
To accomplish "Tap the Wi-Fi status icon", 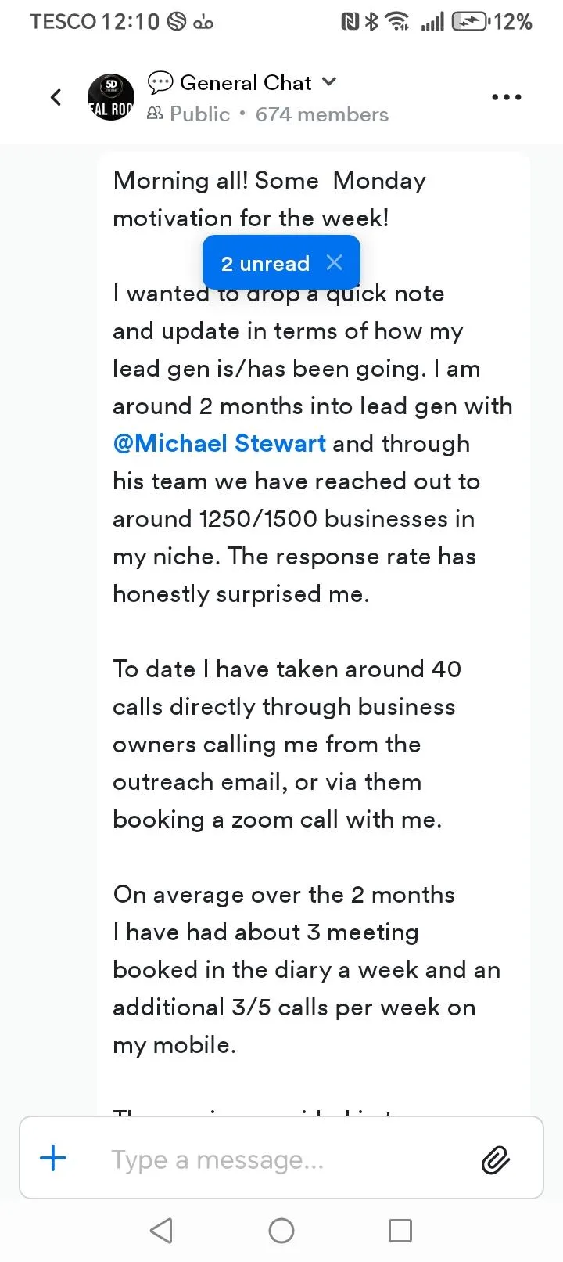I will (x=399, y=22).
